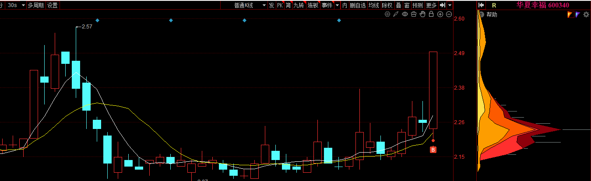Click 删自选 to remove from watchlist
This screenshot has width=591, height=181.
pyautogui.click(x=358, y=5)
